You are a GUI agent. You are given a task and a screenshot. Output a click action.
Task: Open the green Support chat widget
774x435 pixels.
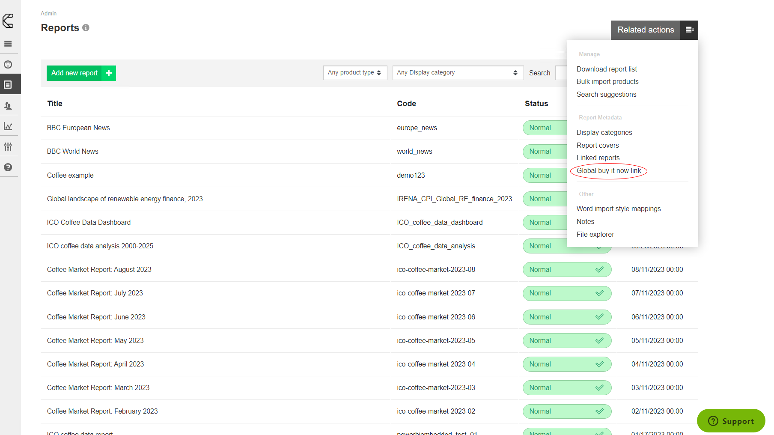click(731, 421)
